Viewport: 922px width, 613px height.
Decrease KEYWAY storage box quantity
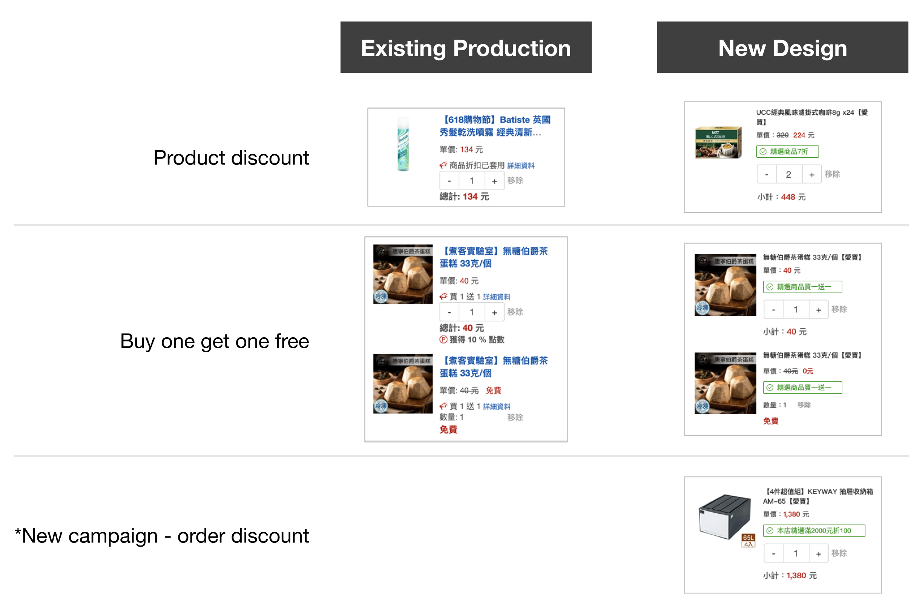[x=773, y=553]
